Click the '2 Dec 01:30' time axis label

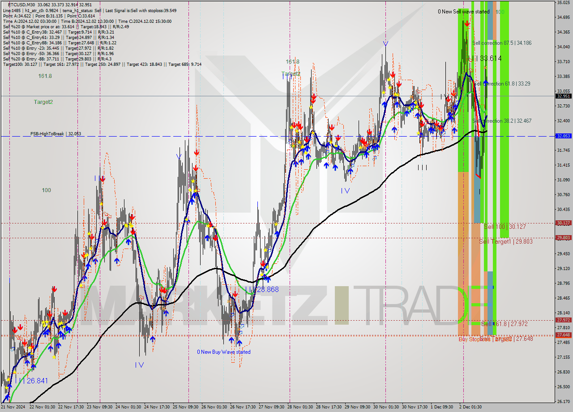click(x=470, y=407)
